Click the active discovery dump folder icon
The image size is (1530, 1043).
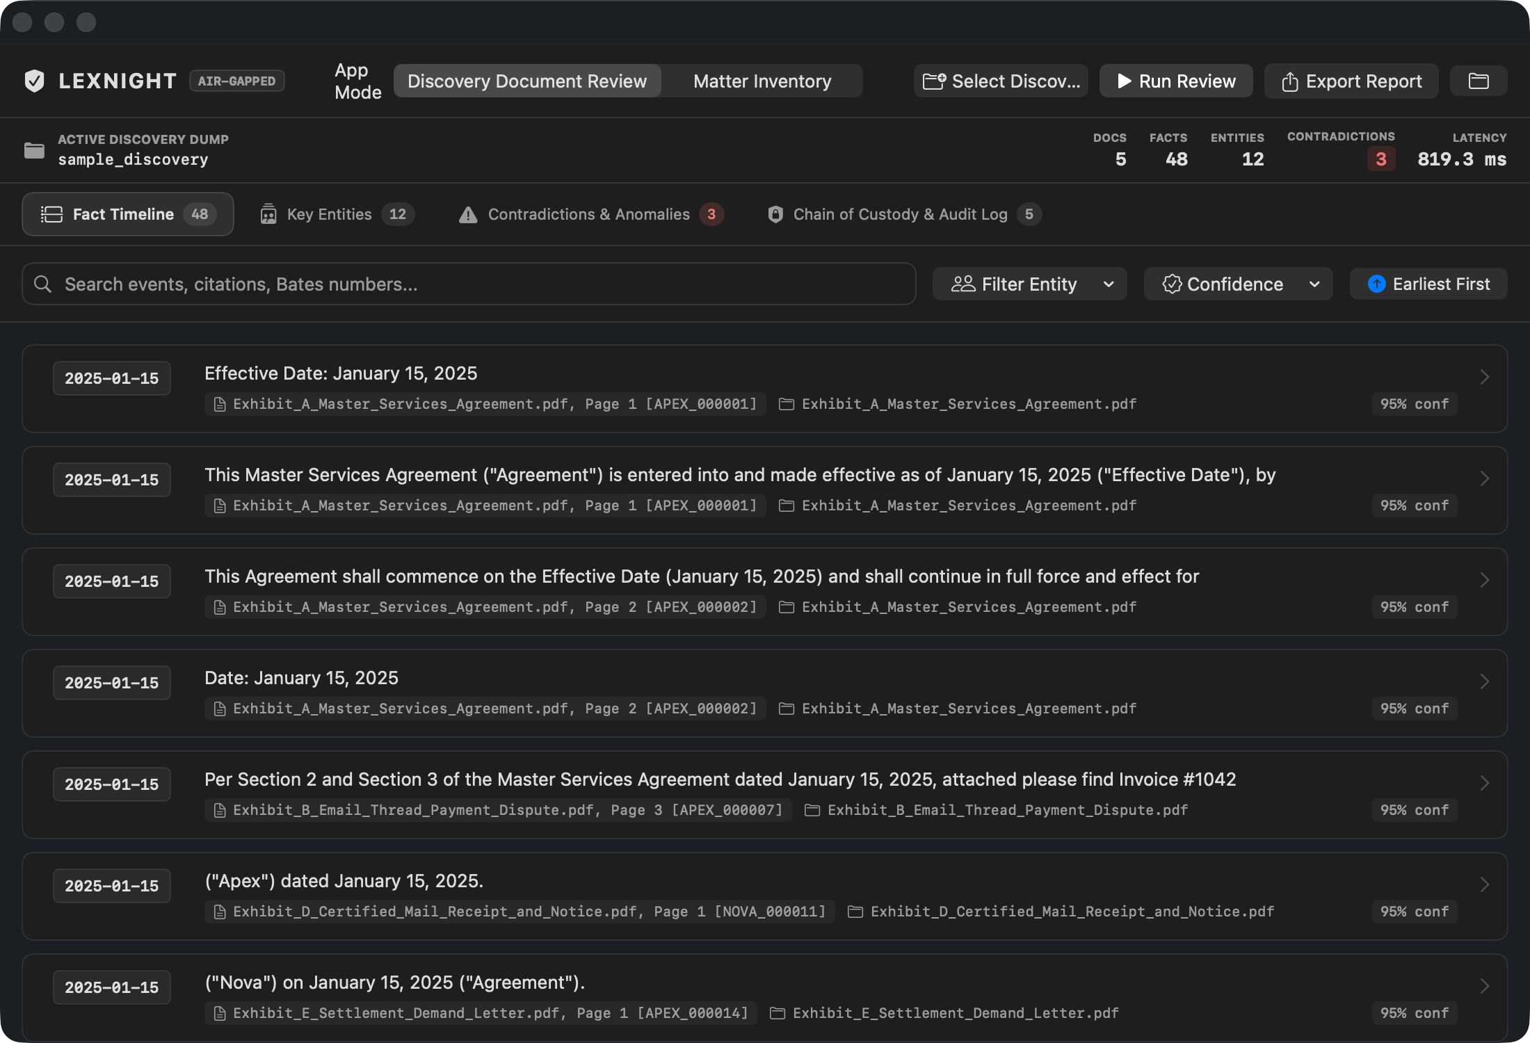34,150
